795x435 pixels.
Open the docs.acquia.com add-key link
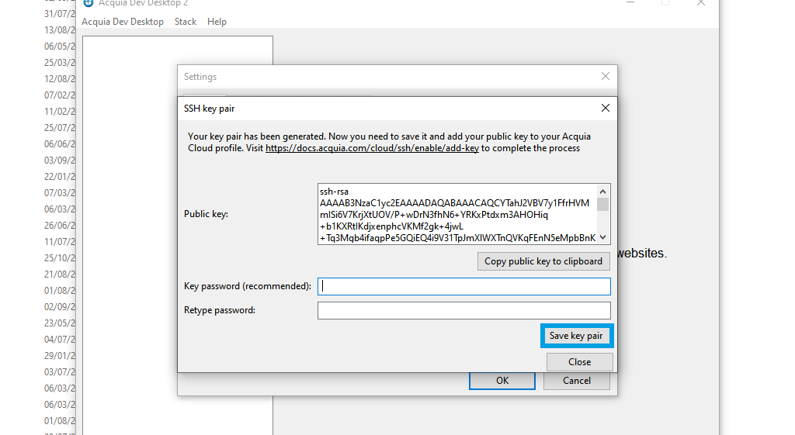click(x=372, y=148)
